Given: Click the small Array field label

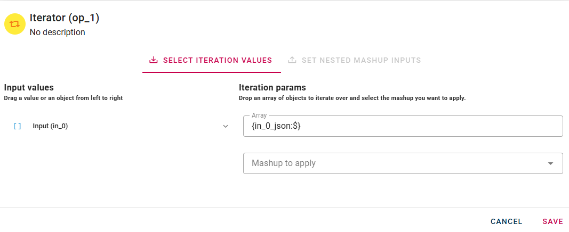Looking at the screenshot, I should click(259, 115).
